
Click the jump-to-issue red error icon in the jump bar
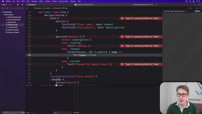tap(190, 8)
